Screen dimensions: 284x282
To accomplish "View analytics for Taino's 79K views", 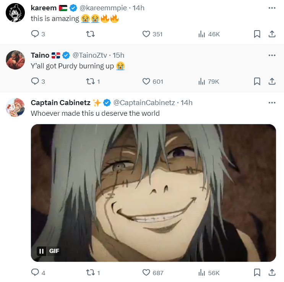I will tap(209, 81).
